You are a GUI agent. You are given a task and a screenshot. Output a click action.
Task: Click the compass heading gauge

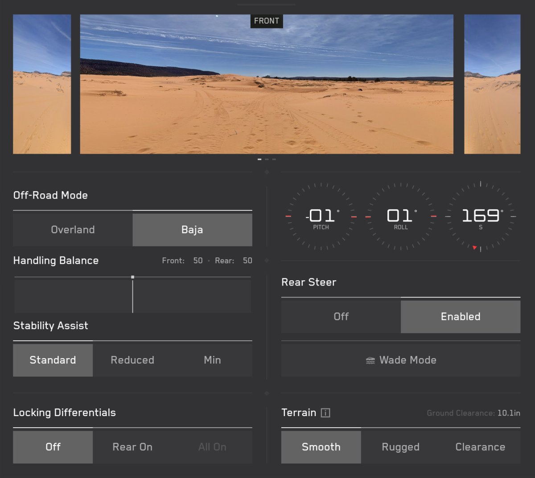(481, 217)
